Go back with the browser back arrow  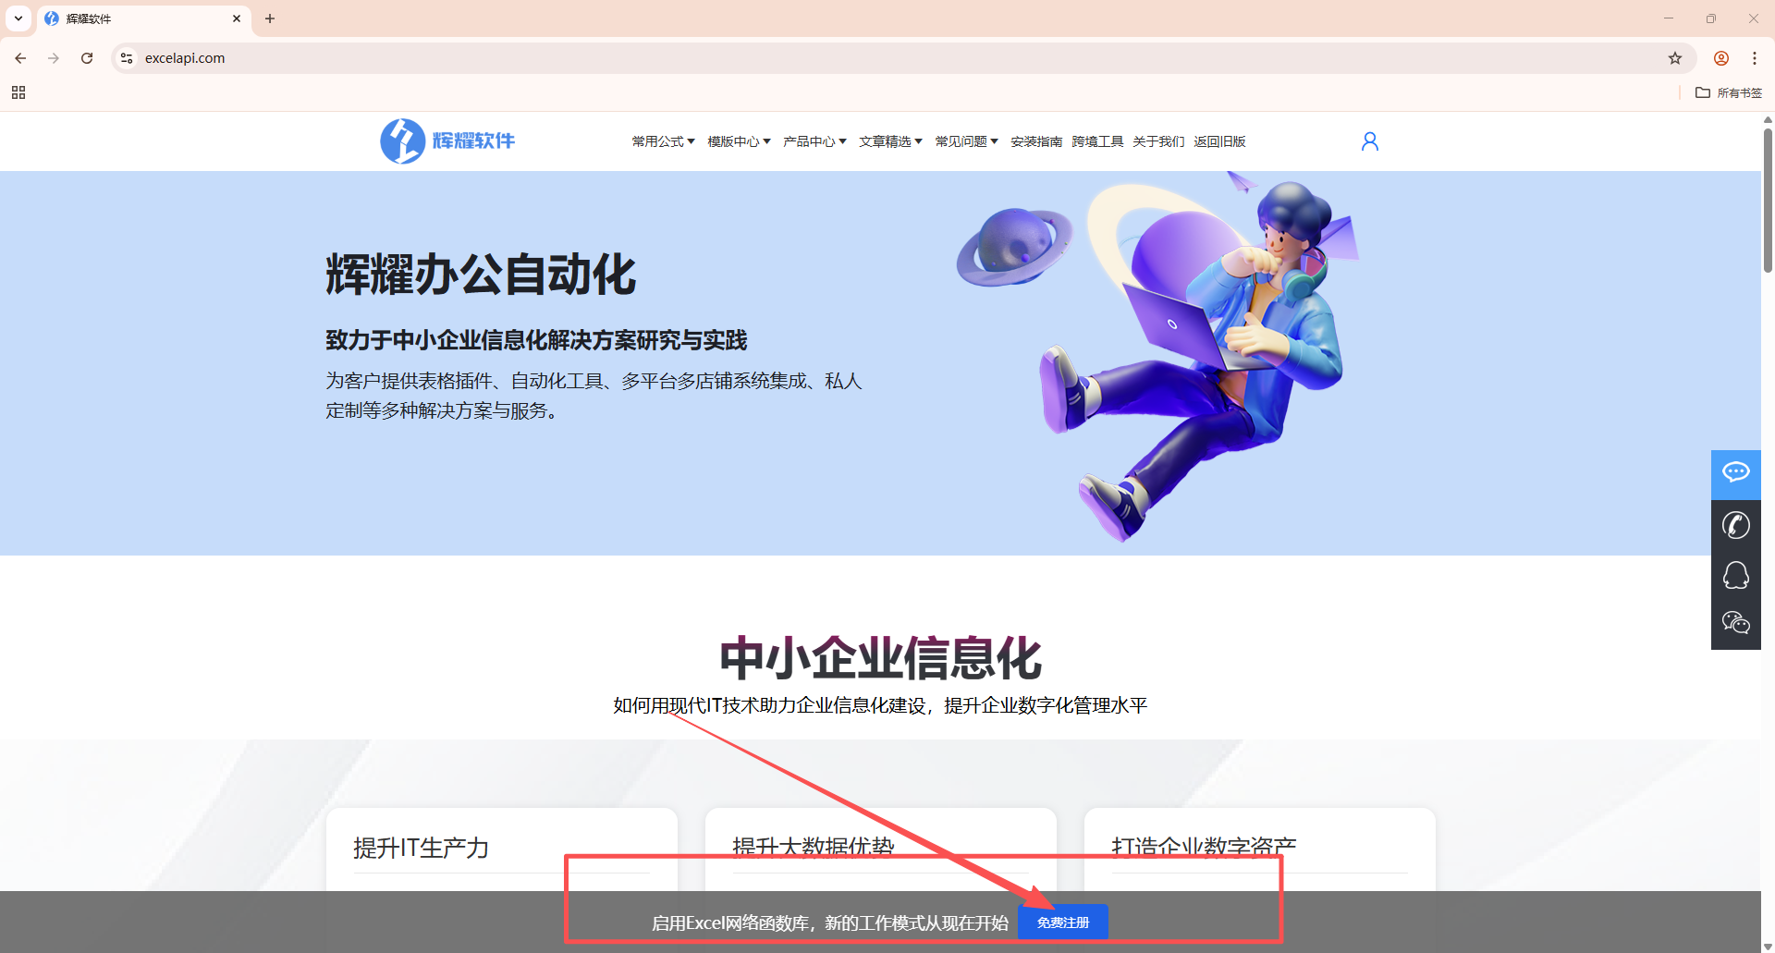point(20,58)
